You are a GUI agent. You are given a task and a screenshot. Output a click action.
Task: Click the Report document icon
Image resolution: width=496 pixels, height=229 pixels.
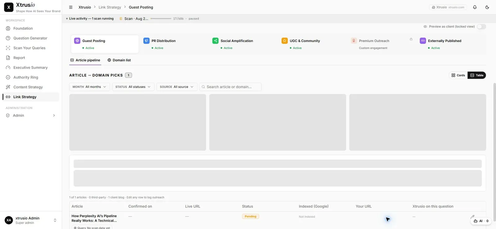8,58
